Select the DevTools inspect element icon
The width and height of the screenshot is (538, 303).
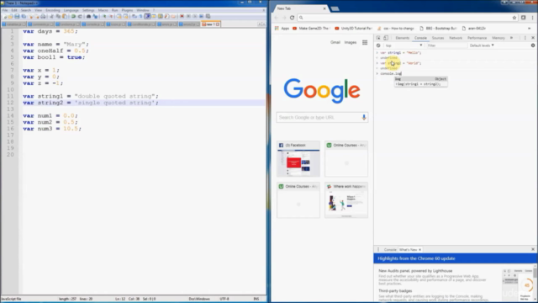[x=378, y=38]
